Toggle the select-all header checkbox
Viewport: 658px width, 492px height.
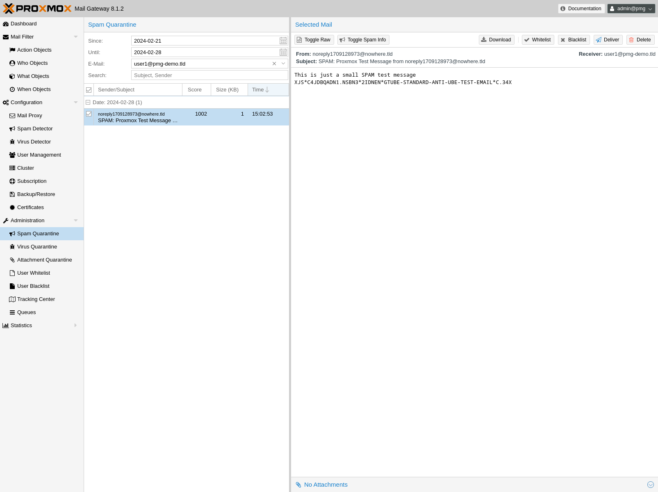pyautogui.click(x=89, y=90)
